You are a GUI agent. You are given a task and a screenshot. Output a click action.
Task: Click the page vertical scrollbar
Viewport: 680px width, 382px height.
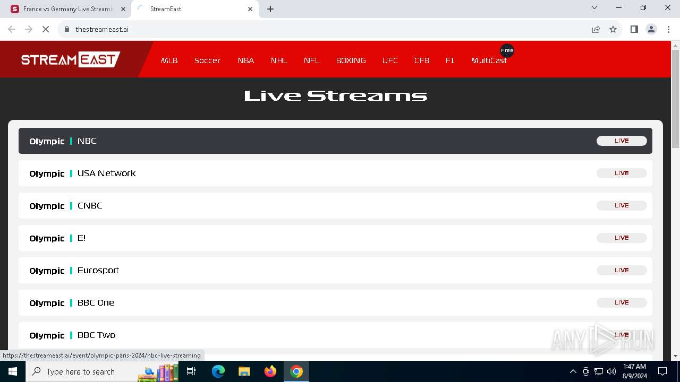coord(675,98)
